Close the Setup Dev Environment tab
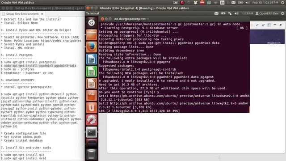 tap(42, 14)
